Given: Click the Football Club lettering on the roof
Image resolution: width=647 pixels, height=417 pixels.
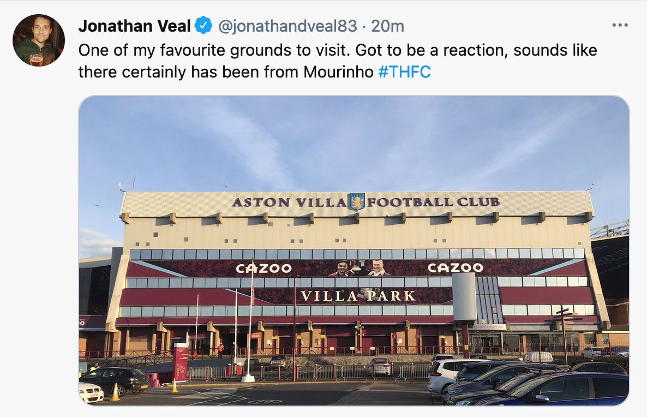Looking at the screenshot, I should [x=433, y=202].
